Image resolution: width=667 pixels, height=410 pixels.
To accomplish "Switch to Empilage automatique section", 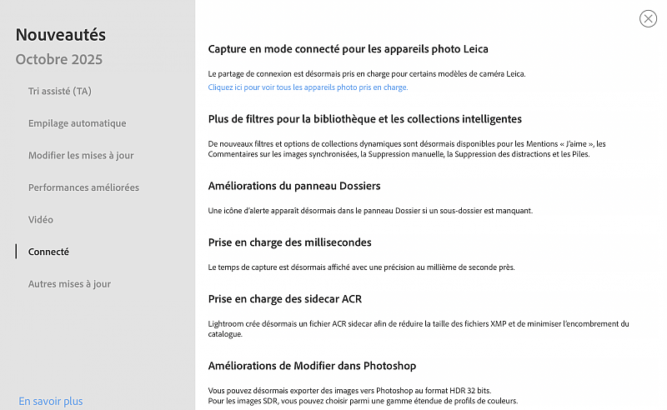I will [78, 123].
